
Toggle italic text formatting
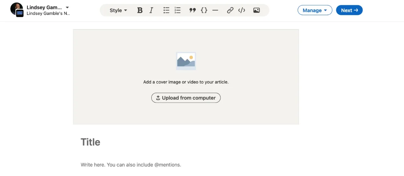click(x=151, y=10)
